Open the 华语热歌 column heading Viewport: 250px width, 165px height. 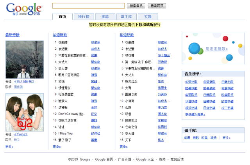point(127,35)
